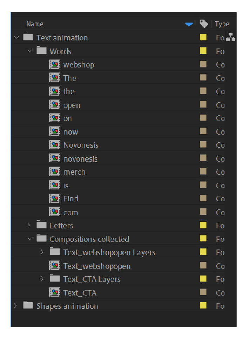This screenshot has height=337, width=249.
Task: Expand the Letters folder
Action: click(x=28, y=225)
